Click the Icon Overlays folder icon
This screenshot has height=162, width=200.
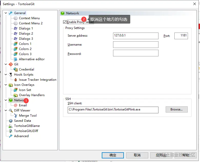(11, 85)
